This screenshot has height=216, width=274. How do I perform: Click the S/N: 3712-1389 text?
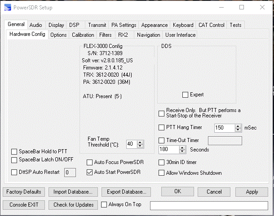105,53
